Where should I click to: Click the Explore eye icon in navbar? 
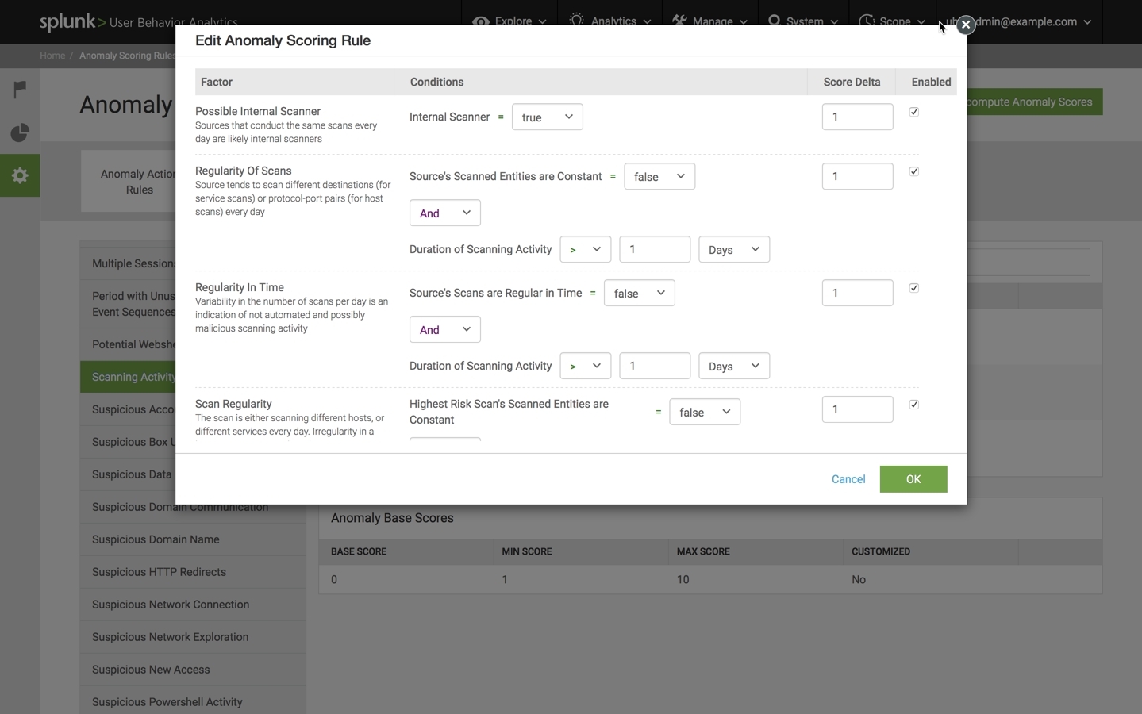(x=480, y=21)
